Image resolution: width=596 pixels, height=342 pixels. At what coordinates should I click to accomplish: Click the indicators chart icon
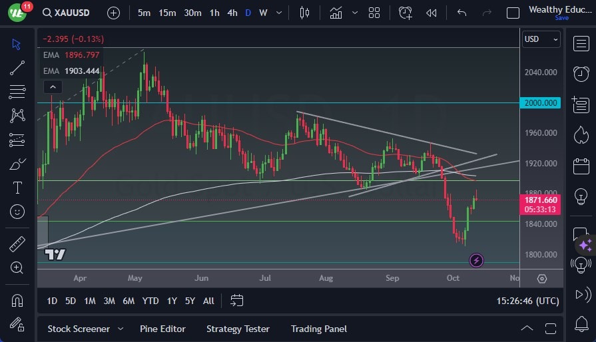[336, 13]
